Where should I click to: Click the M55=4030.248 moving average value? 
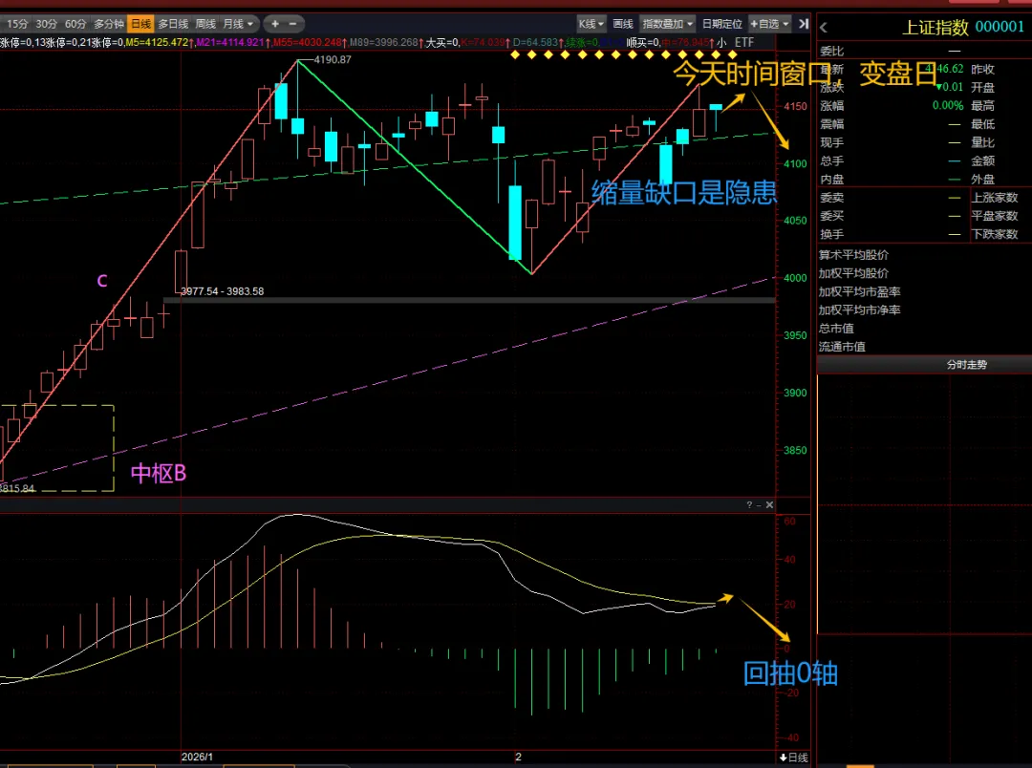click(308, 42)
